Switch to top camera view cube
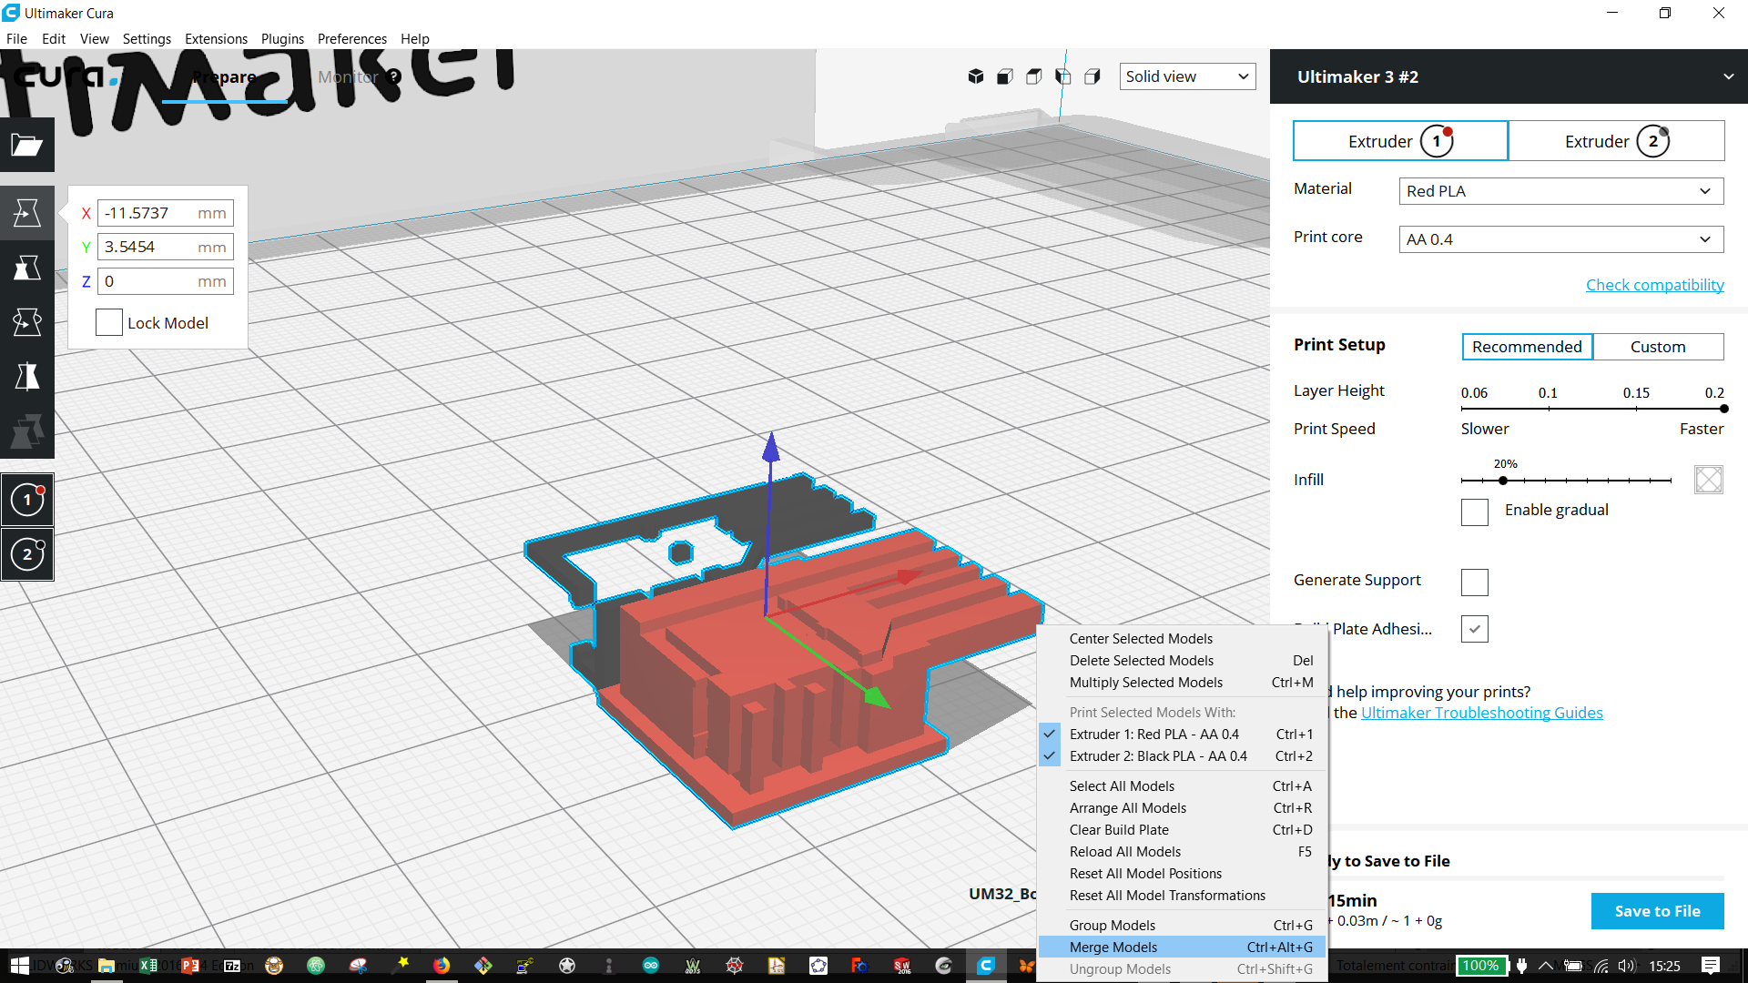The height and width of the screenshot is (983, 1748). click(1034, 76)
